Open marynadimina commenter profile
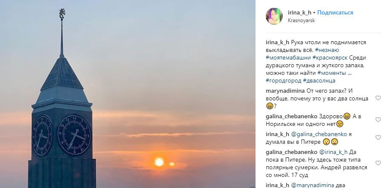The image size is (382, 188). pyautogui.click(x=285, y=91)
